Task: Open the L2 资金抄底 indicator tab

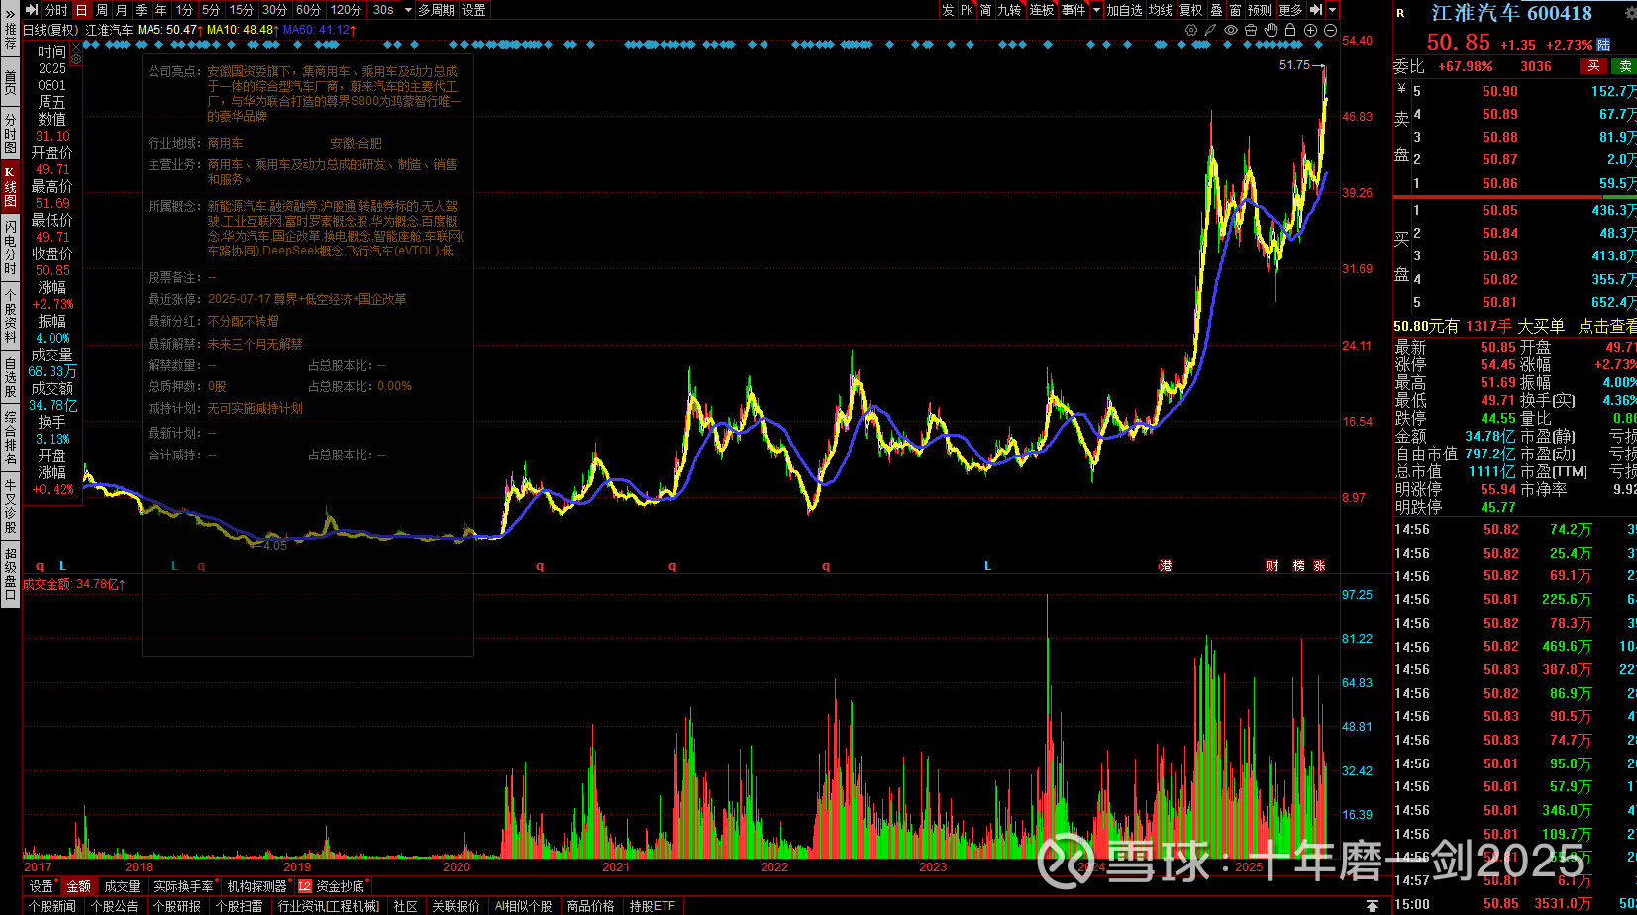Action: pyautogui.click(x=332, y=886)
